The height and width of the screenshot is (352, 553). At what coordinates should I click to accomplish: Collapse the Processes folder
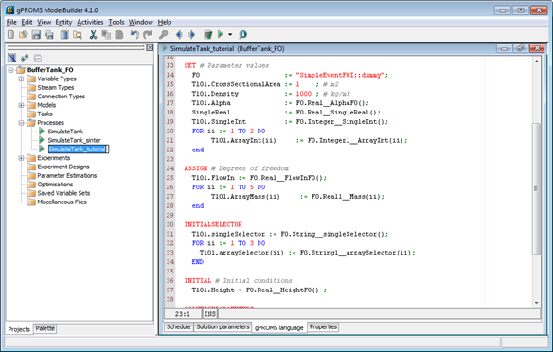pyautogui.click(x=21, y=123)
